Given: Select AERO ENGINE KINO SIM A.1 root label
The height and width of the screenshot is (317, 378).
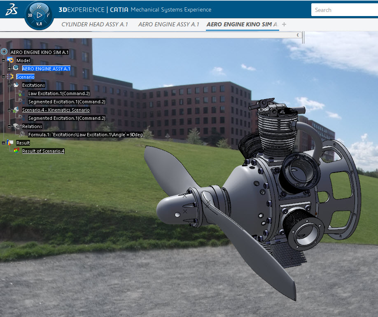Looking at the screenshot, I should coord(40,52).
